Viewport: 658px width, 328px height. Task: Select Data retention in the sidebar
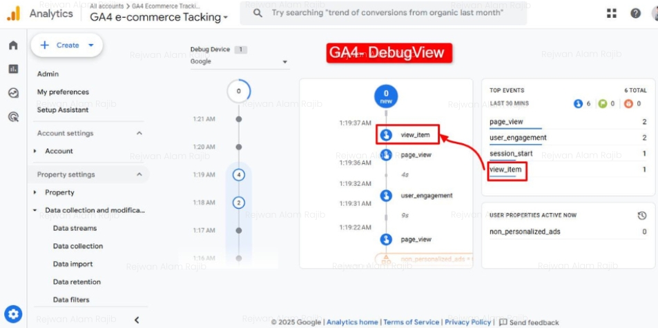pyautogui.click(x=76, y=282)
